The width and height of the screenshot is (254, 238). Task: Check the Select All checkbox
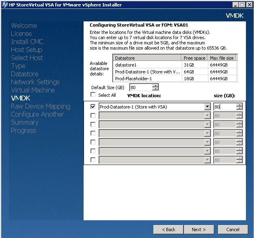click(93, 95)
